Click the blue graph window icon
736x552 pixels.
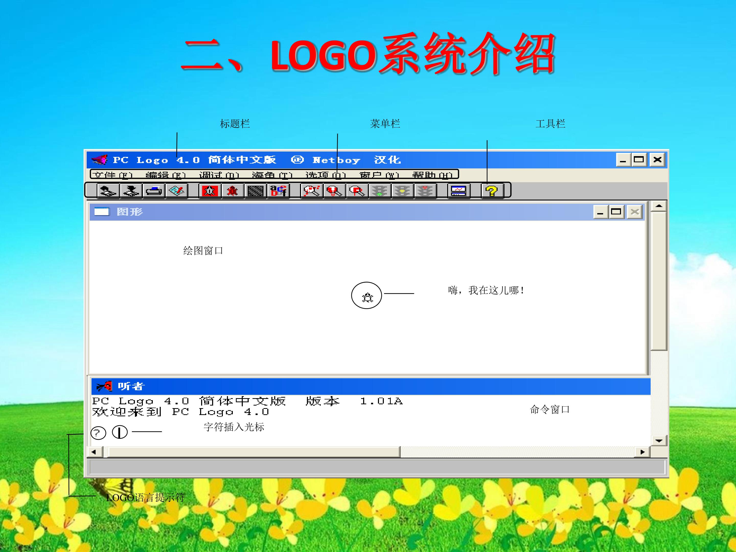pyautogui.click(x=458, y=191)
